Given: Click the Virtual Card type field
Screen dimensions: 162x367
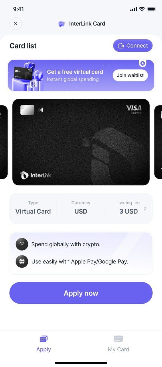Looking at the screenshot, I should [33, 208].
